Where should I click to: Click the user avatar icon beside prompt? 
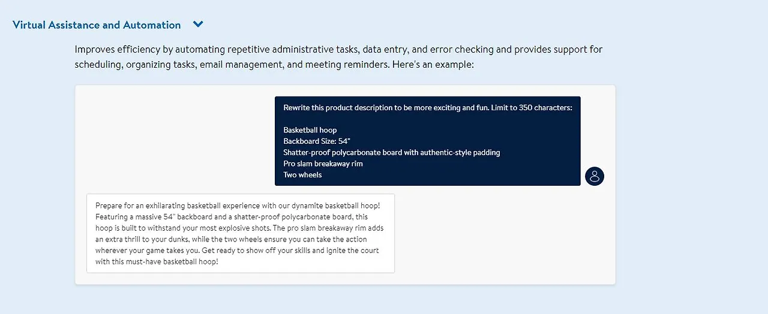coord(595,176)
